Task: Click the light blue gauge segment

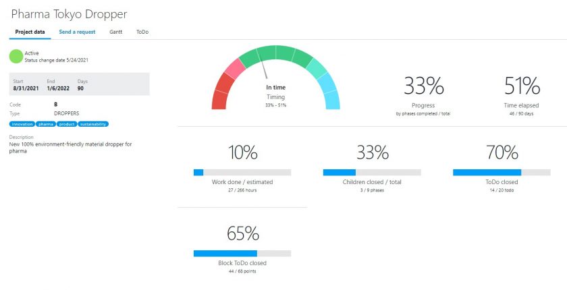Action: coord(330,98)
